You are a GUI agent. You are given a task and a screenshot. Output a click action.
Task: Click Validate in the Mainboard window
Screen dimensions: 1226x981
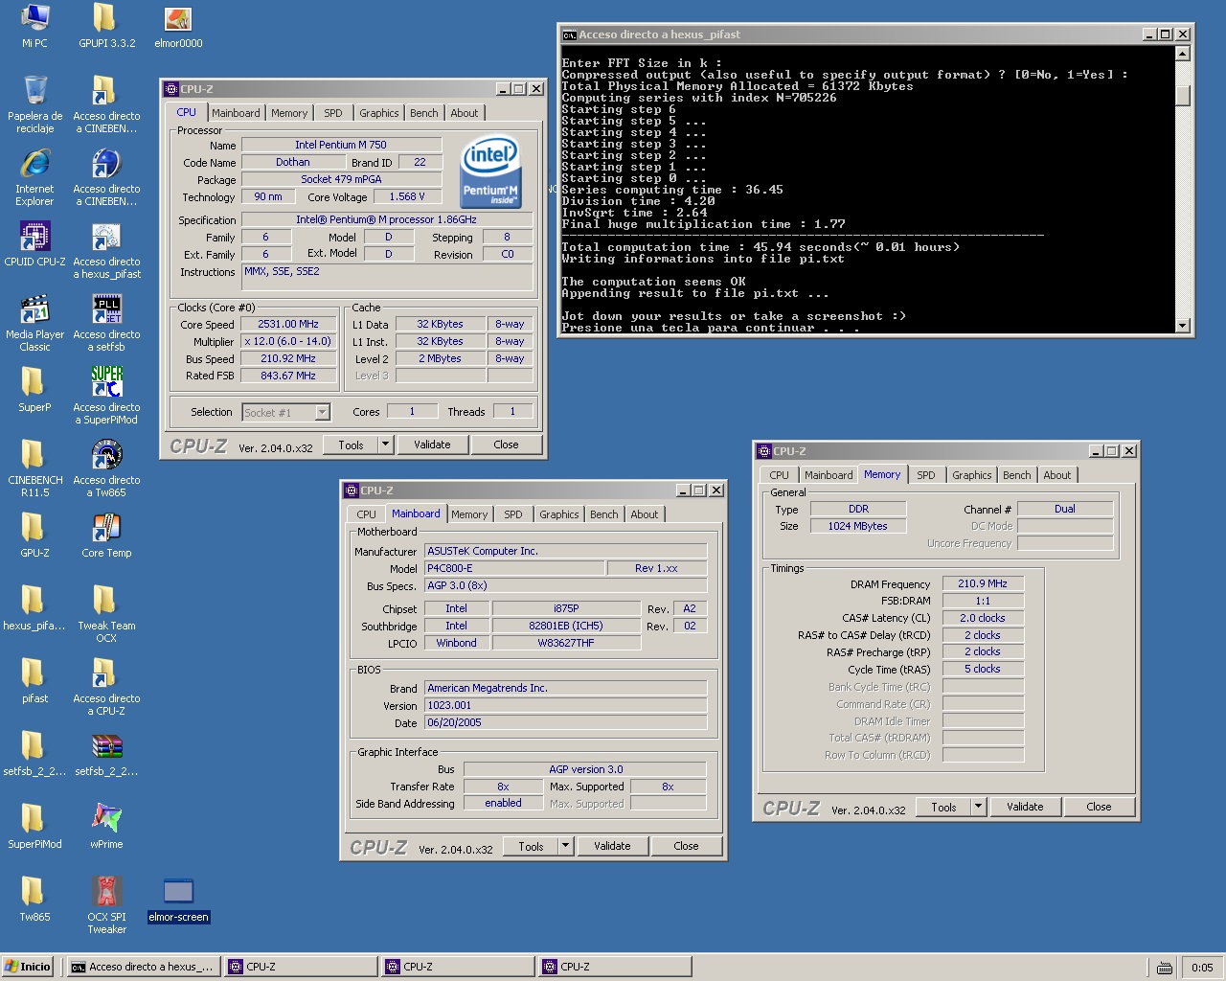click(x=612, y=846)
